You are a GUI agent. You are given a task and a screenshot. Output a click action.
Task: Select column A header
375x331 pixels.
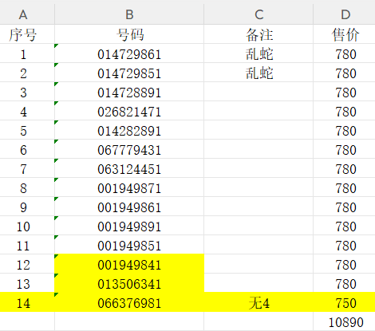[27, 14]
